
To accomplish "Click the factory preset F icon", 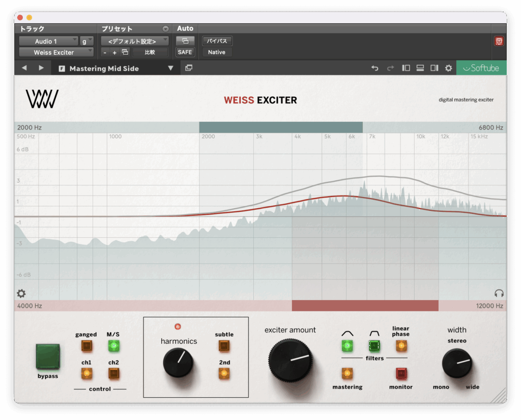I will click(62, 69).
